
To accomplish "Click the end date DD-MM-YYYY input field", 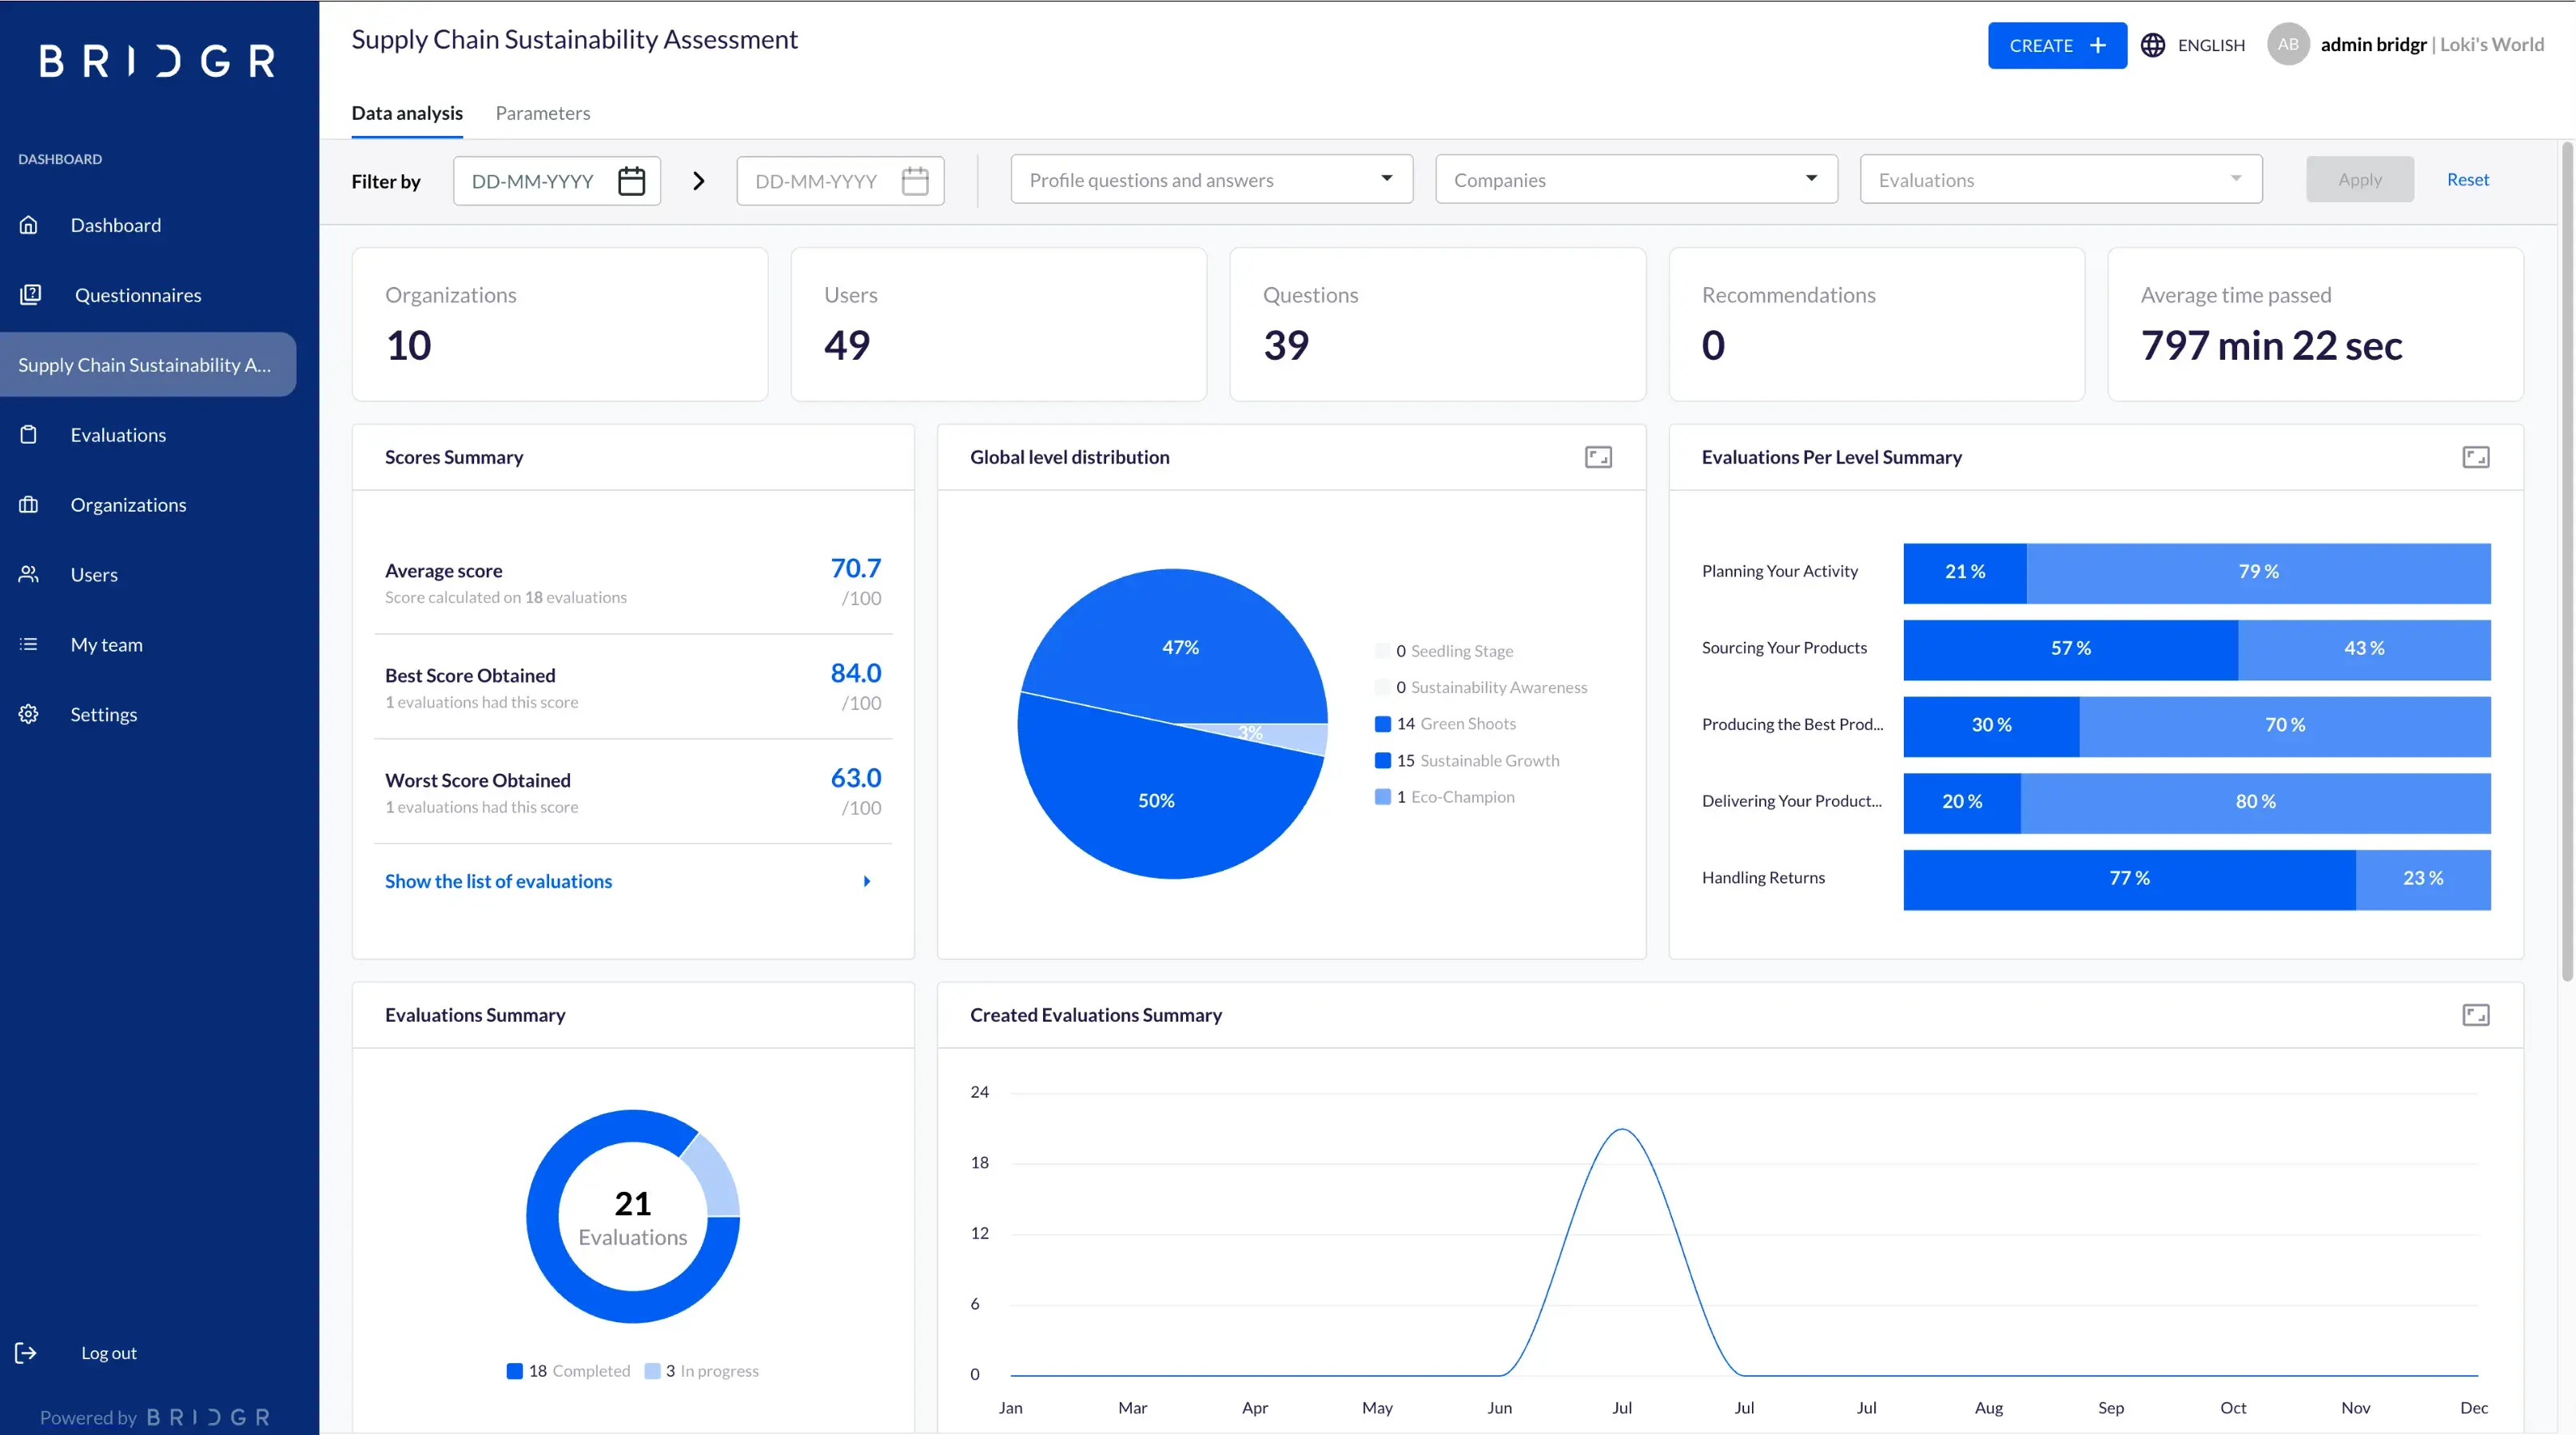I will (x=840, y=181).
